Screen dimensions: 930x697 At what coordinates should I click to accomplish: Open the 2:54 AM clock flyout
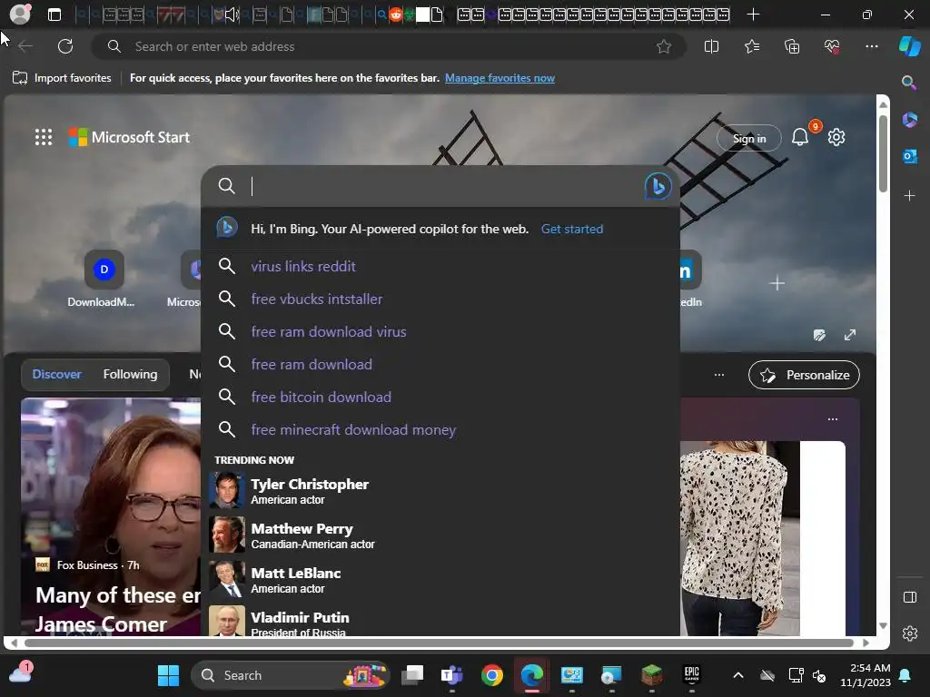pyautogui.click(x=866, y=675)
